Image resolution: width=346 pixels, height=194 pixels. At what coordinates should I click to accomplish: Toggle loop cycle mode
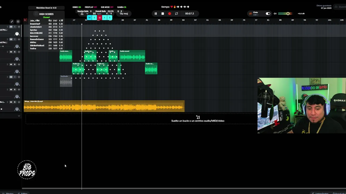(x=177, y=13)
